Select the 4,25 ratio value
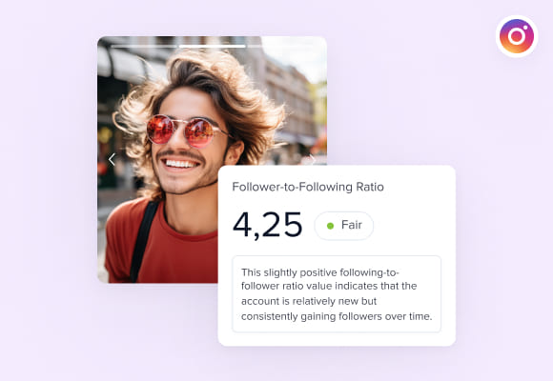 point(268,225)
